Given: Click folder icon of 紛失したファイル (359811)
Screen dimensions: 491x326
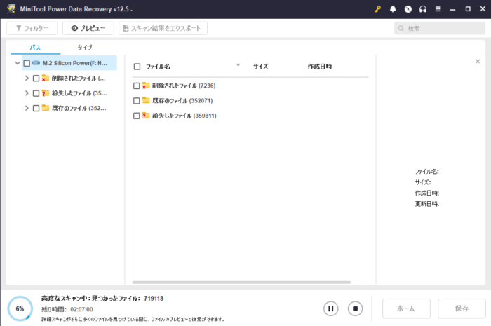Looking at the screenshot, I should pyautogui.click(x=146, y=116).
